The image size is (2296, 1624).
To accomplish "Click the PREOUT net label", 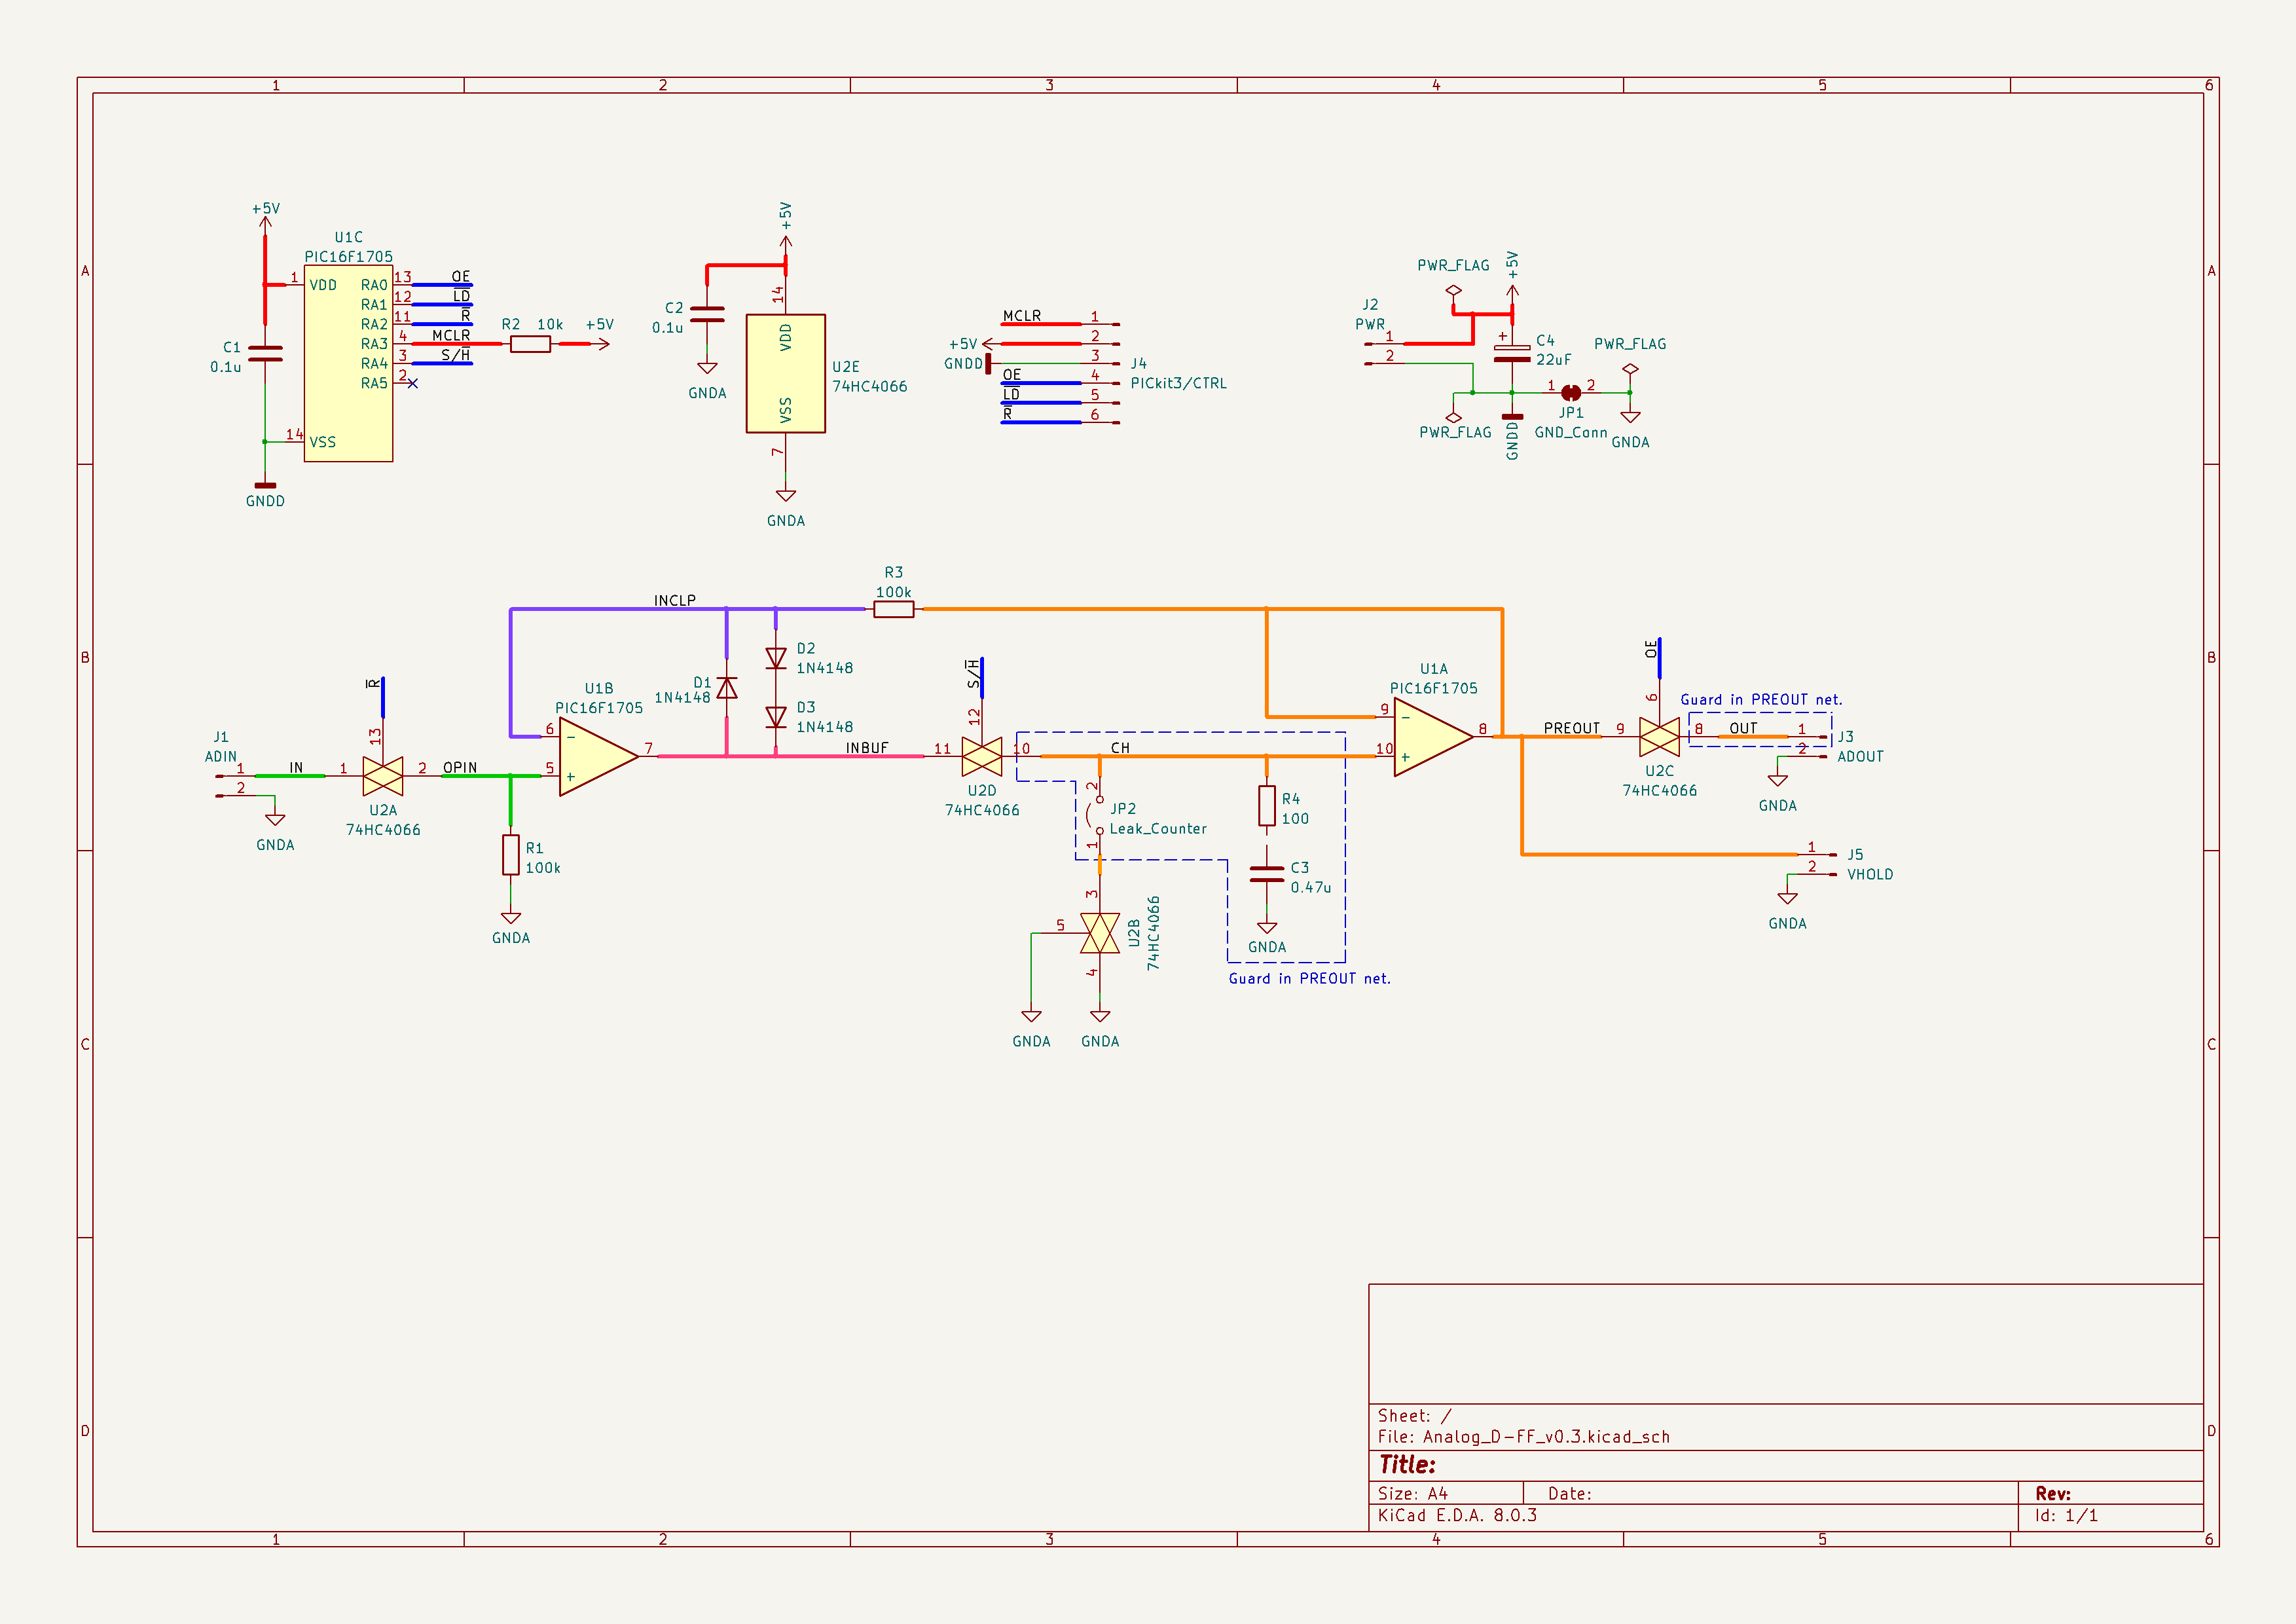I will coord(1571,728).
